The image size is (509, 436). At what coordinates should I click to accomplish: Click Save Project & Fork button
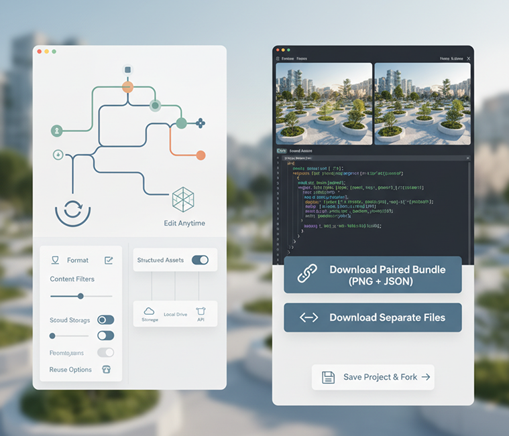click(373, 377)
